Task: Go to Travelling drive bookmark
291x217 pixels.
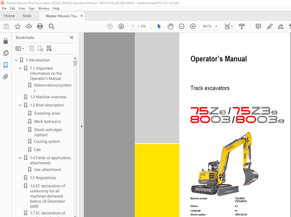Action: point(47,113)
